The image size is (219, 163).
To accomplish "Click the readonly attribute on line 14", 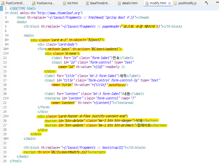I will [x=112, y=67].
